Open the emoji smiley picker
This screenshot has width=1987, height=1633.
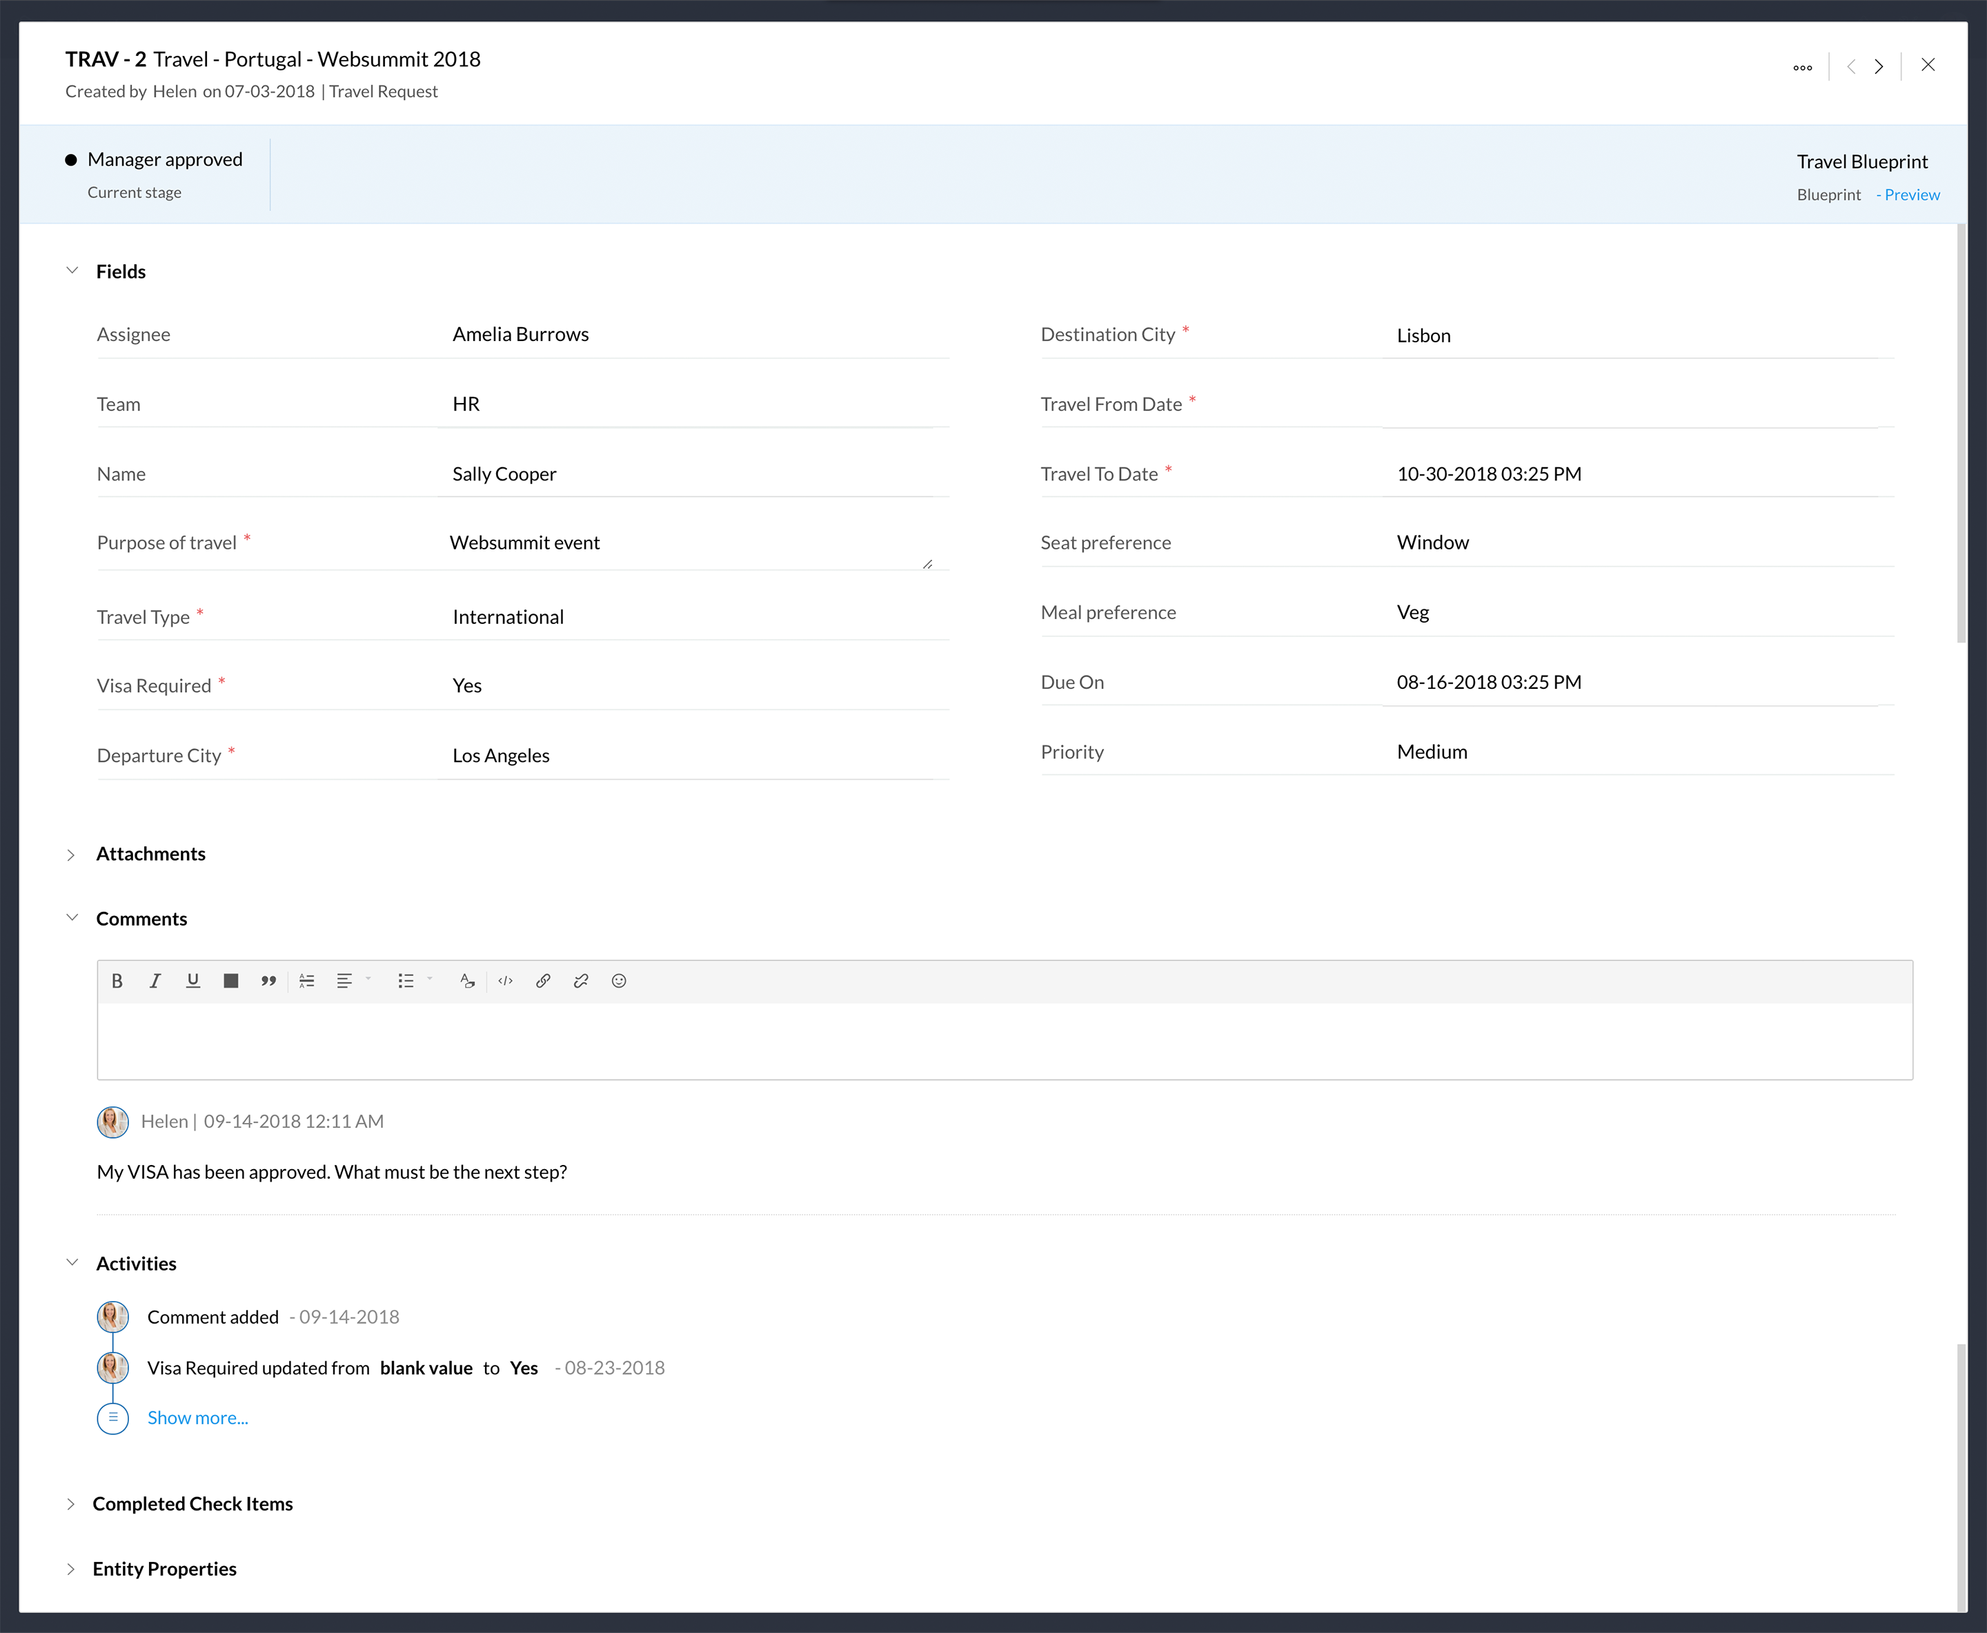coord(619,981)
